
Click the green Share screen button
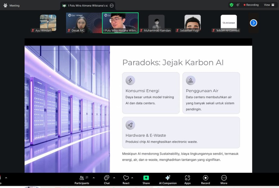(x=146, y=180)
